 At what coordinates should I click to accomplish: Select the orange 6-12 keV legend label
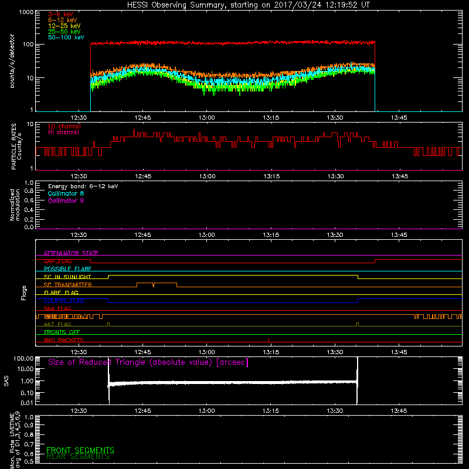[63, 20]
